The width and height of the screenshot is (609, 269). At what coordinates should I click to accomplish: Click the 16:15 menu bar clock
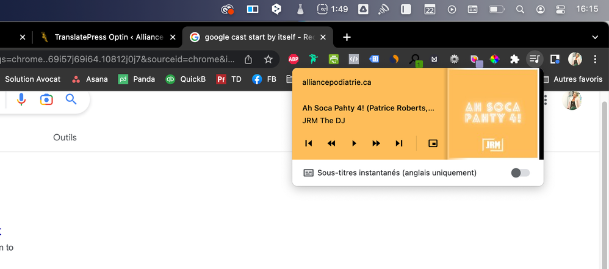(587, 9)
